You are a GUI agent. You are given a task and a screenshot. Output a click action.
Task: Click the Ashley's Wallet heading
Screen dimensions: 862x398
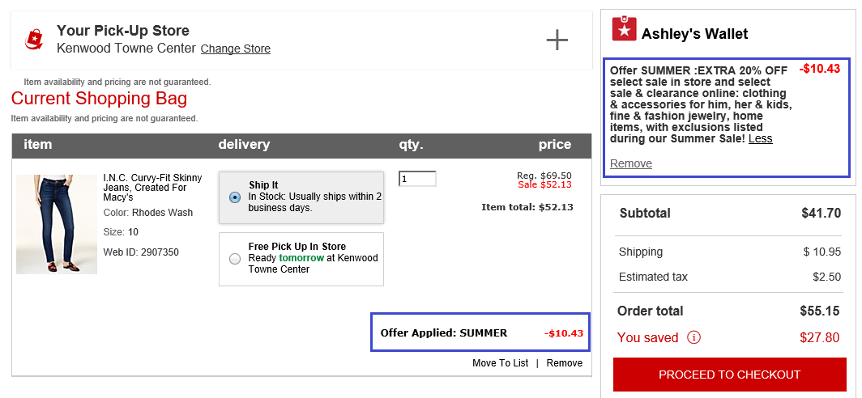694,34
